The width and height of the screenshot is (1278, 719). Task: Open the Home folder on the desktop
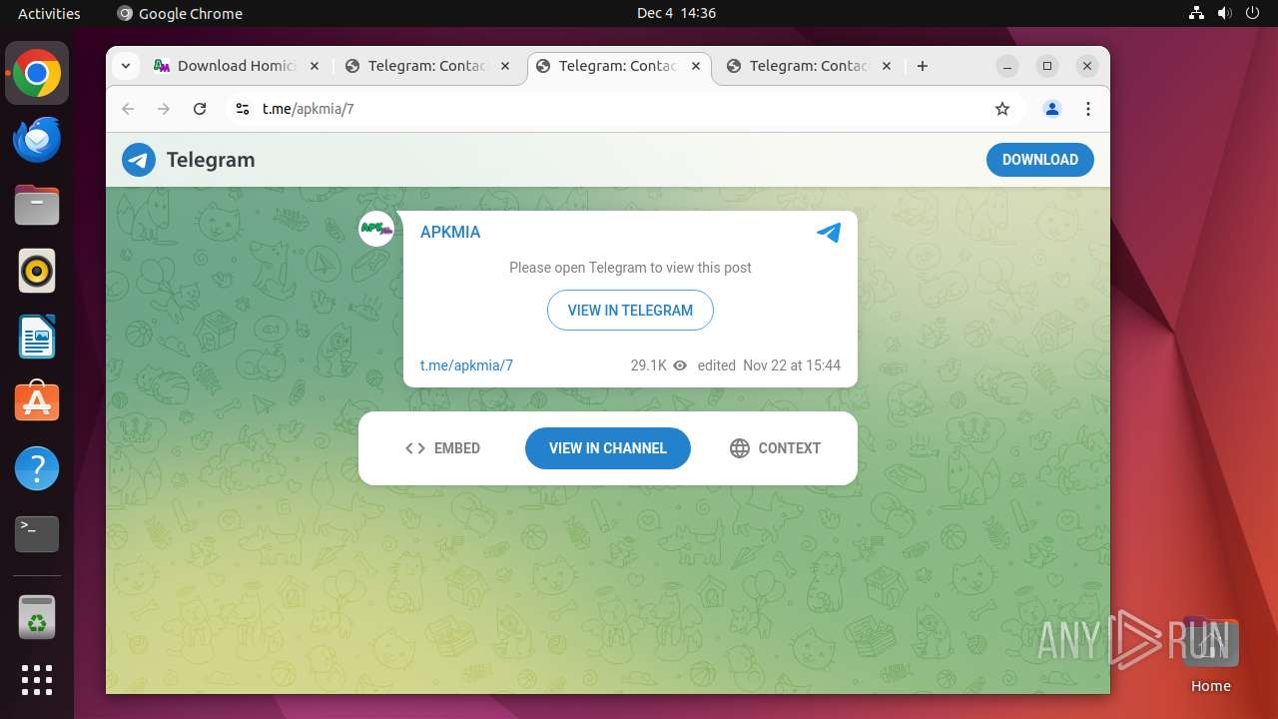click(x=1210, y=655)
